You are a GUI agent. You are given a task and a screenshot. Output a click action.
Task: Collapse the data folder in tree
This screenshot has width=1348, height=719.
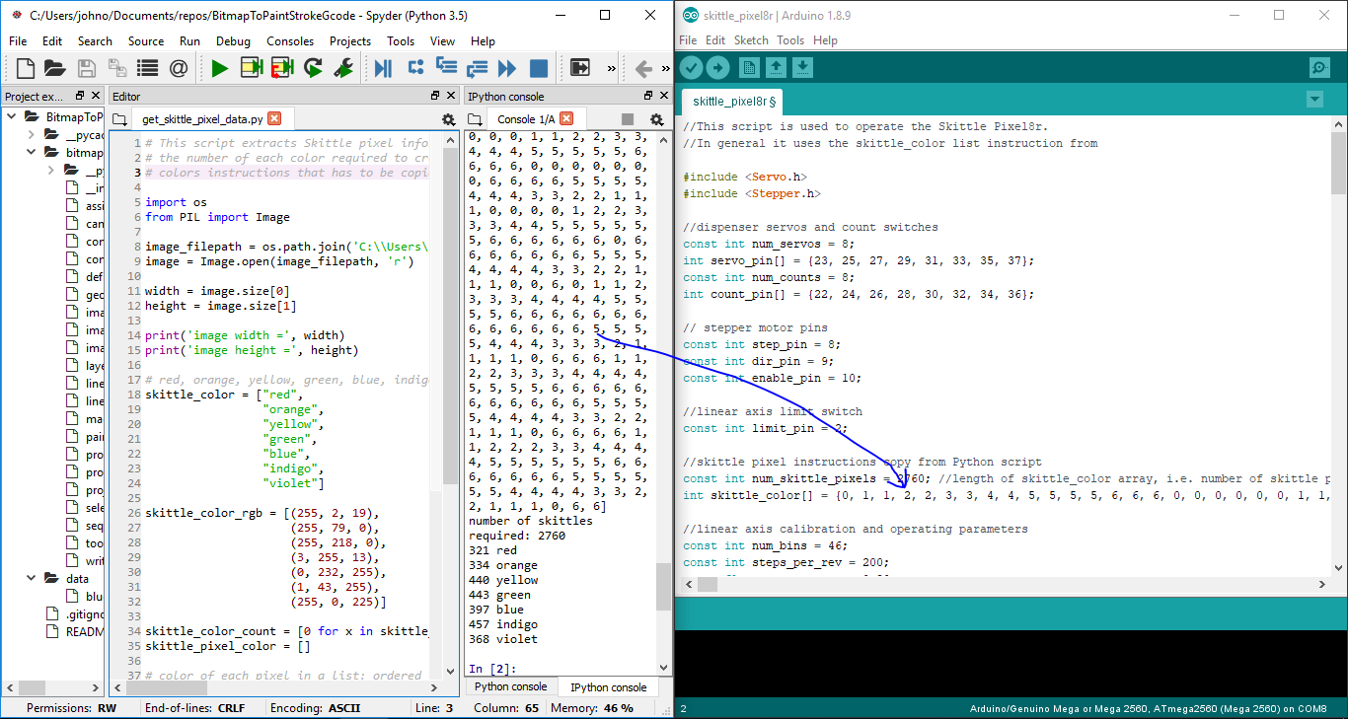coord(32,578)
